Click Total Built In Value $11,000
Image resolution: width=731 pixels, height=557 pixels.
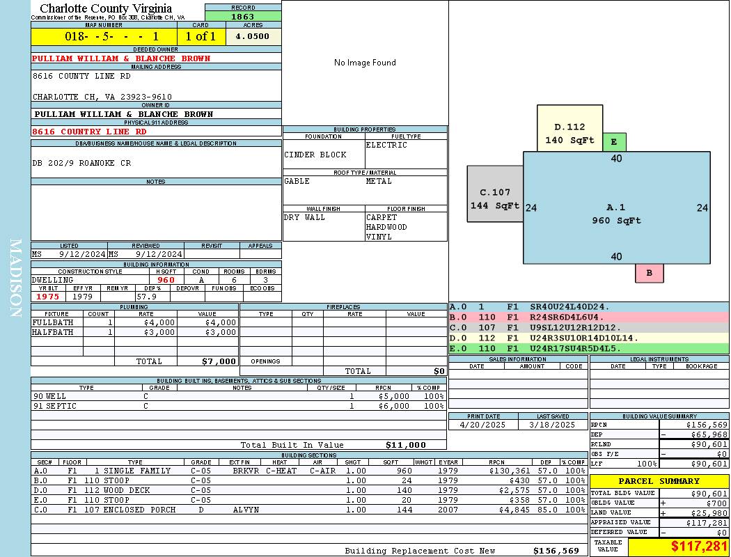(x=406, y=445)
